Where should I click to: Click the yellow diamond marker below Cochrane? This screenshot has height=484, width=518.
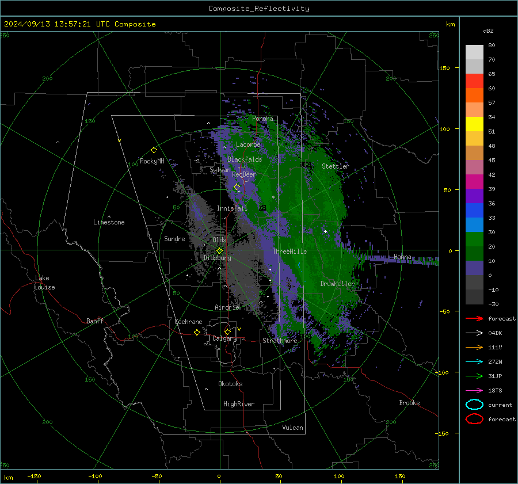197,332
